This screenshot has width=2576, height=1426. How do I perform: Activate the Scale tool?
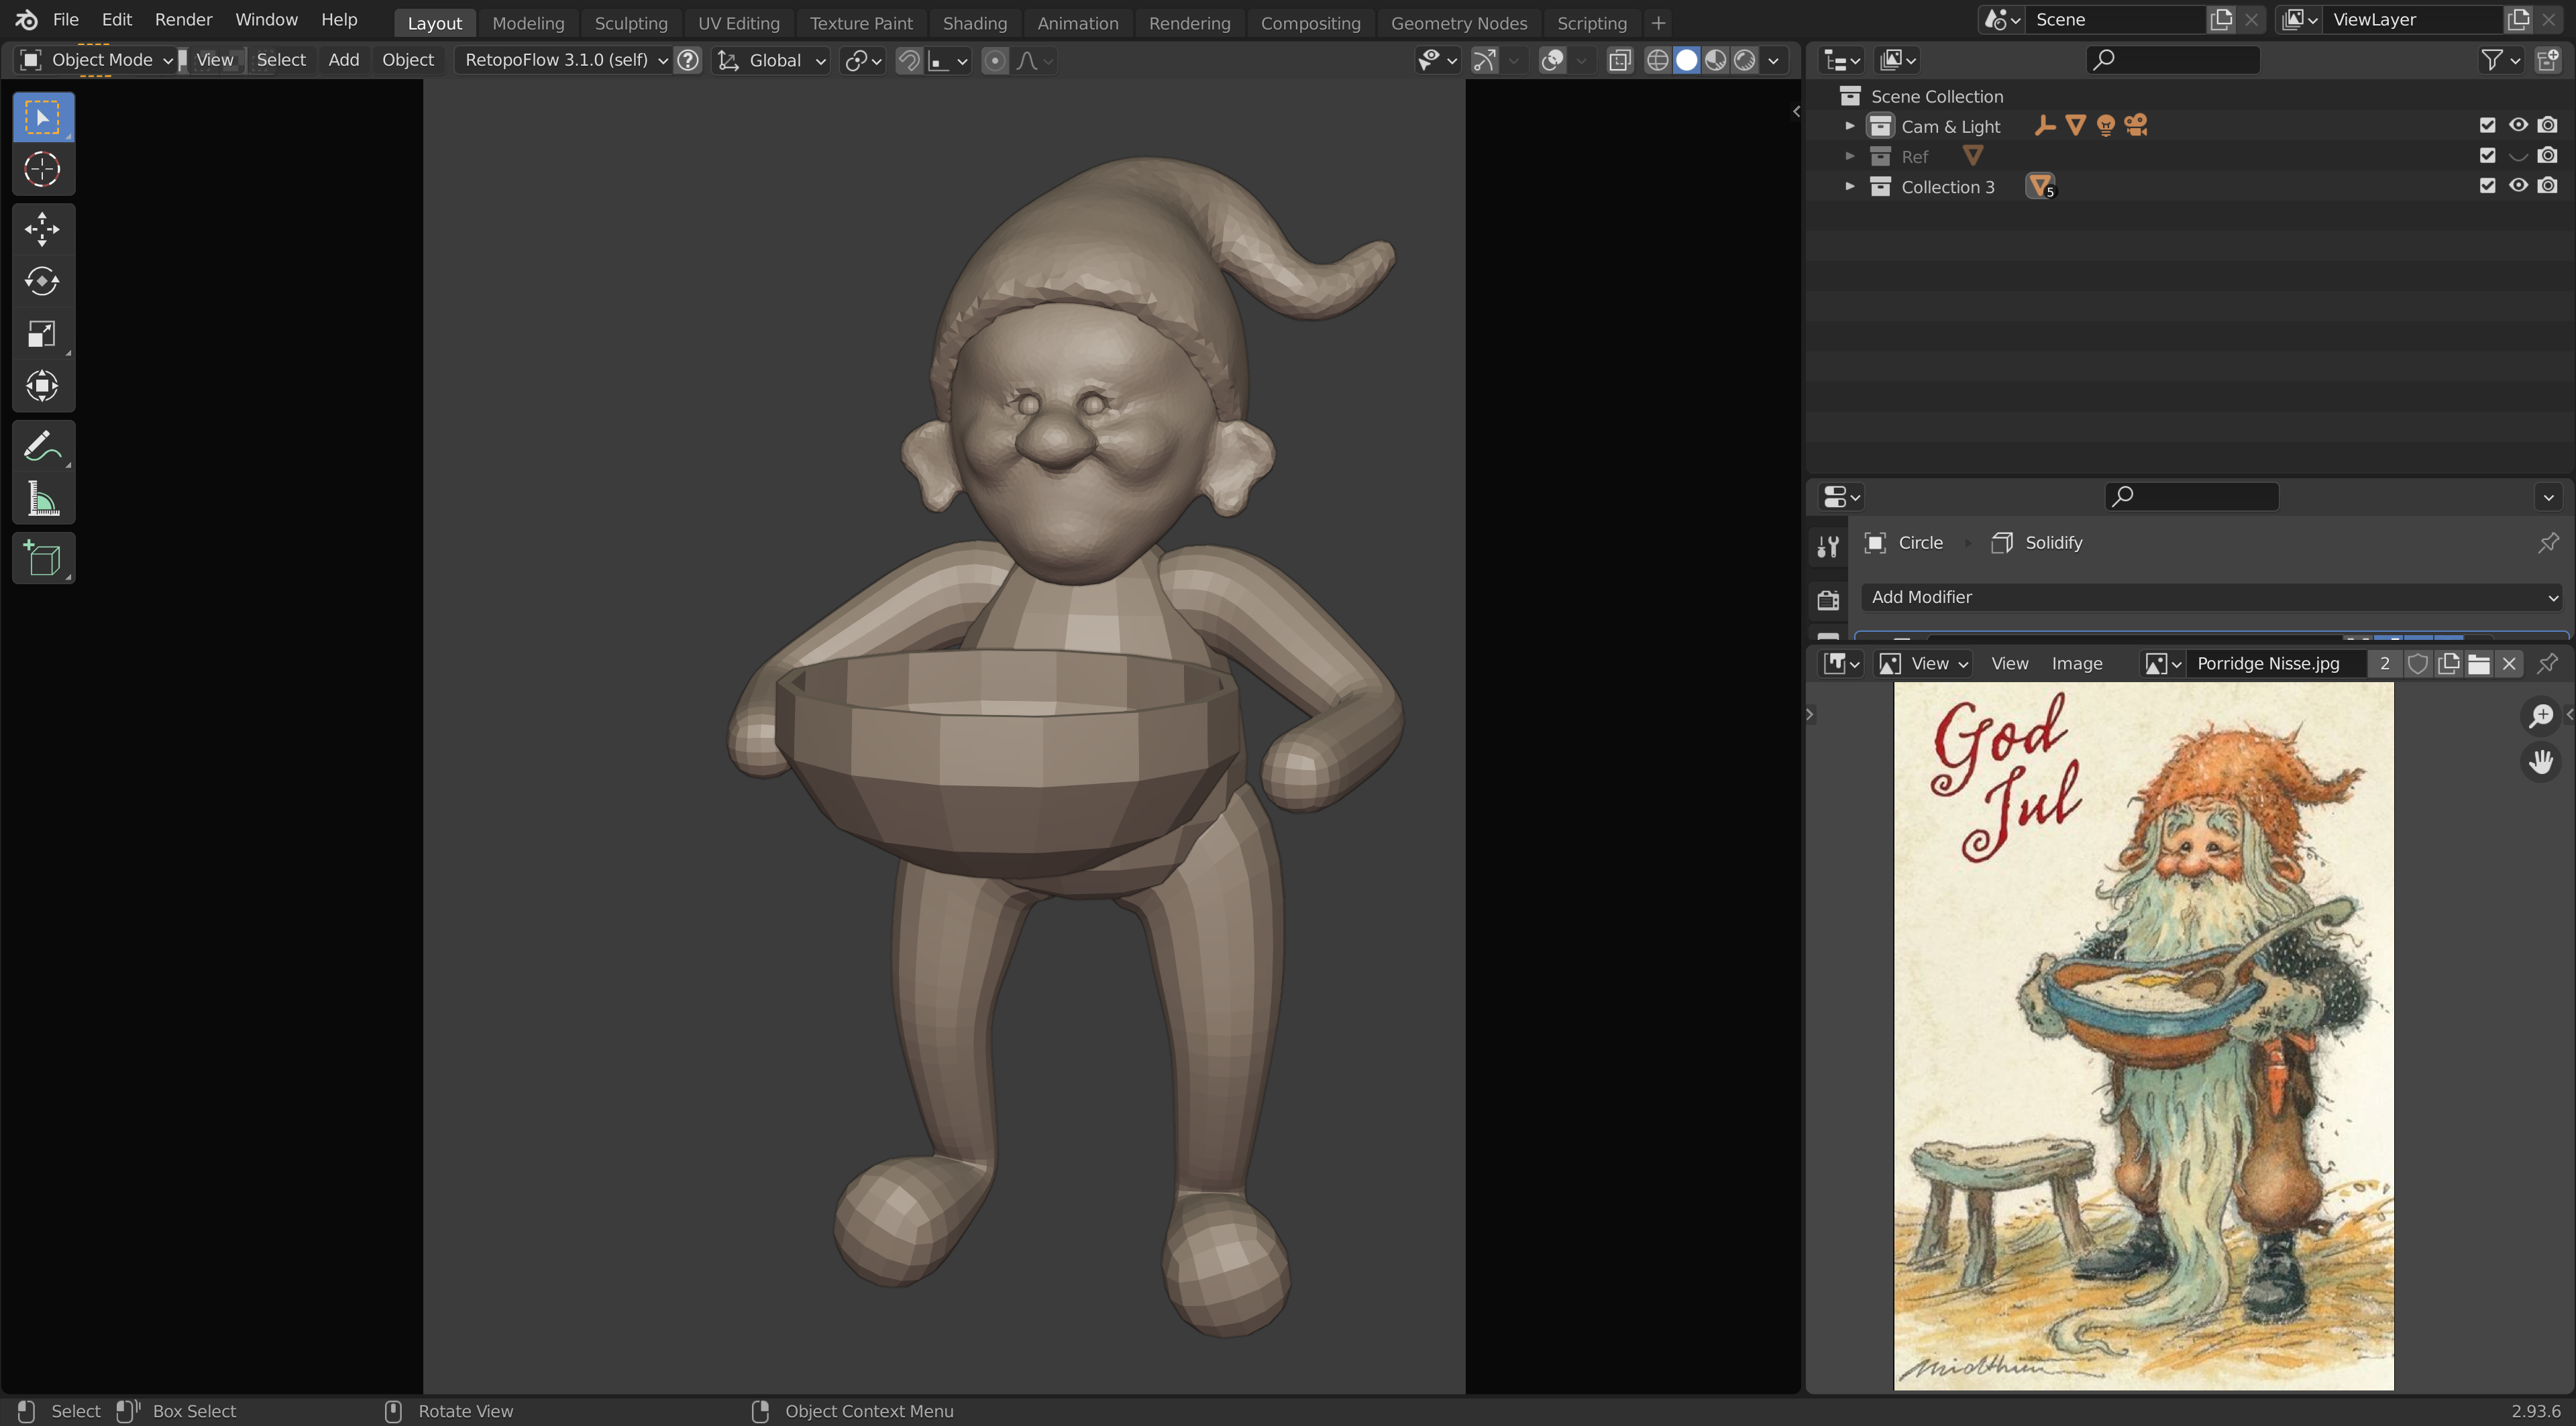tap(42, 334)
